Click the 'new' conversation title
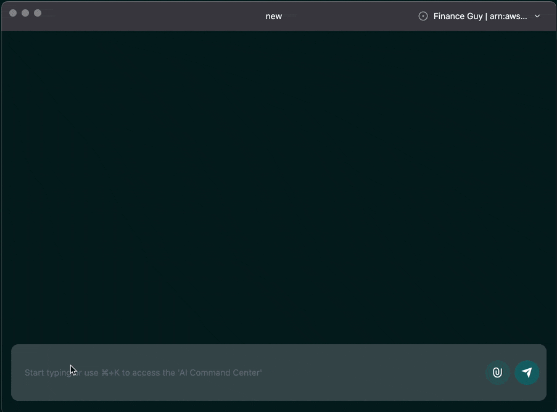 (x=273, y=16)
